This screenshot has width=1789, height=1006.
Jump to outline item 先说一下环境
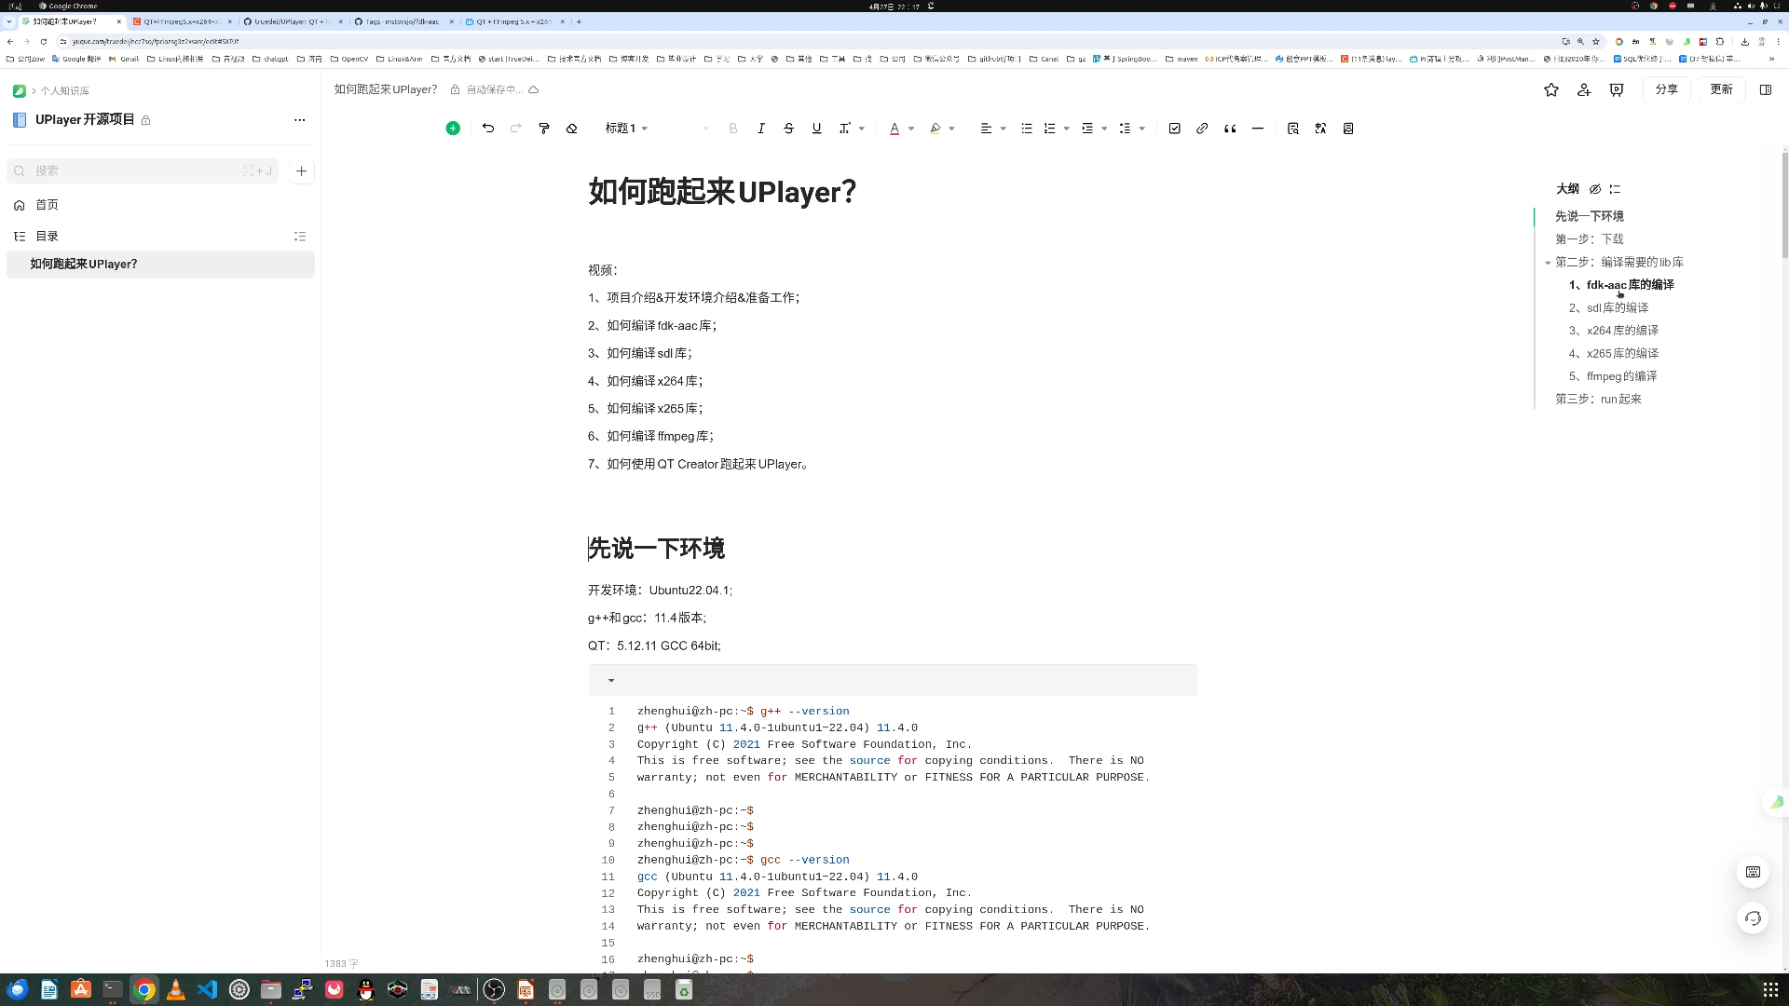(1590, 216)
